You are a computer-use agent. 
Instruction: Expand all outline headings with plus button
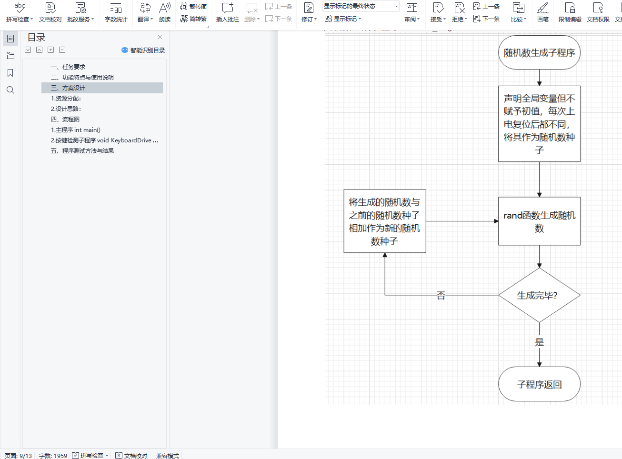point(51,50)
